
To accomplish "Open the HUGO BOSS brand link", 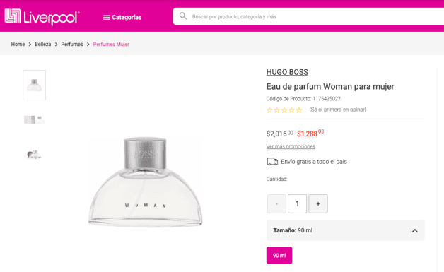I will pyautogui.click(x=287, y=72).
